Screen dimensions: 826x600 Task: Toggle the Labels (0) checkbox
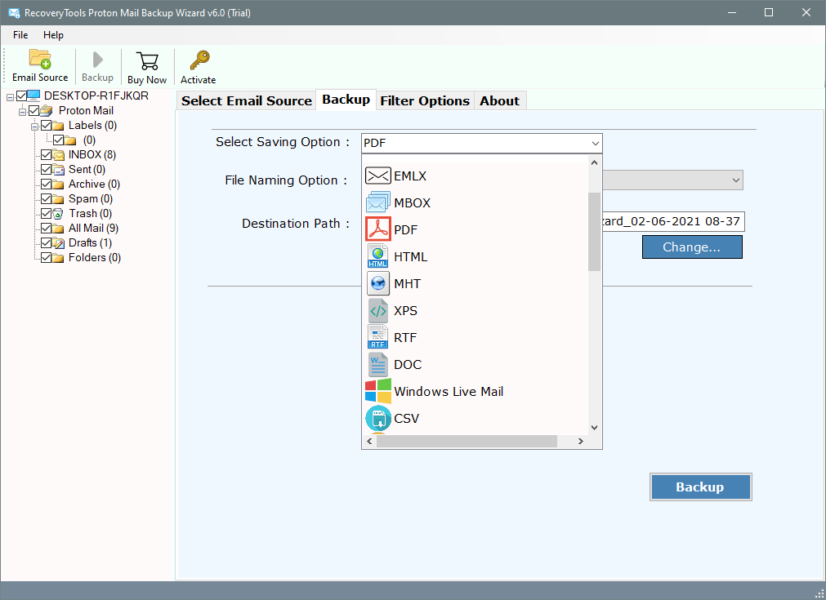pos(47,125)
